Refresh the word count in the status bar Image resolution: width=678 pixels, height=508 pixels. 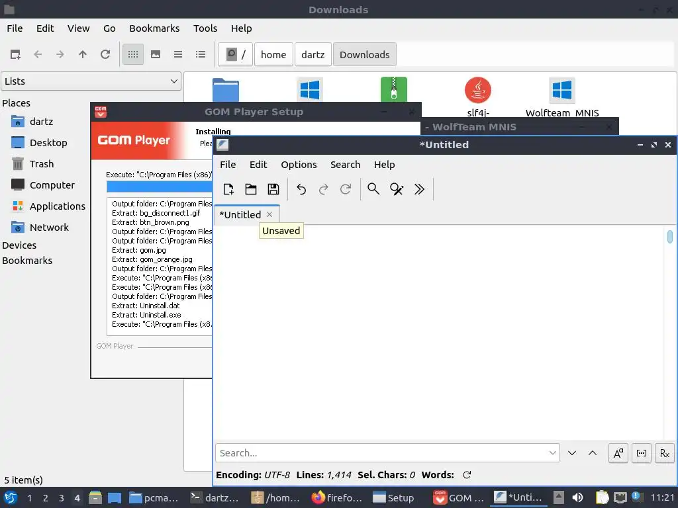[x=467, y=475]
